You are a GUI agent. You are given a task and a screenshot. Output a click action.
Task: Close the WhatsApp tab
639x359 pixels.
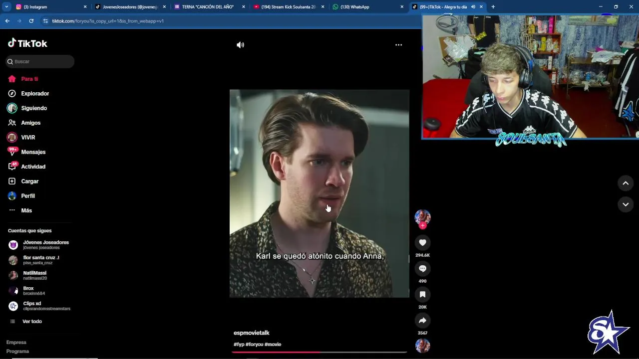[x=402, y=7]
